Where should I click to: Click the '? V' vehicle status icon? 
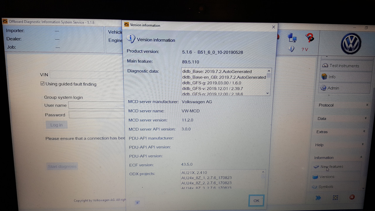pyautogui.click(x=305, y=50)
